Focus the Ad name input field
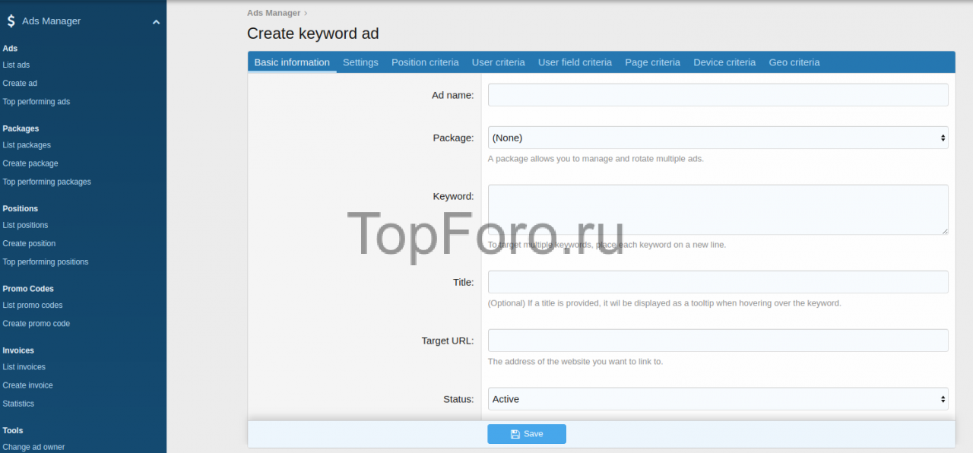The image size is (973, 453). coord(718,95)
